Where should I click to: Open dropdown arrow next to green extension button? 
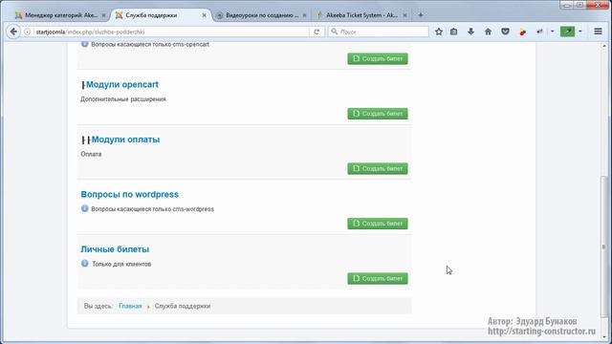coord(580,32)
